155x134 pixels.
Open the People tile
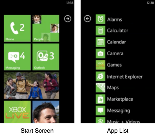46,28
